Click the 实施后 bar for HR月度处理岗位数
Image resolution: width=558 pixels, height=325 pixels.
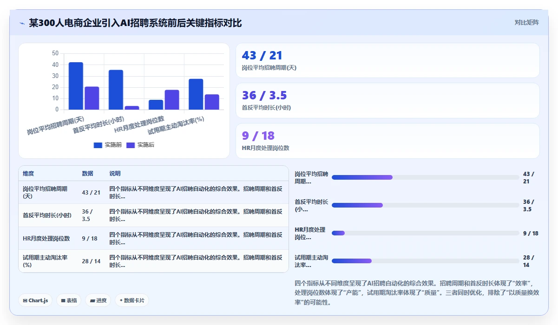(172, 100)
